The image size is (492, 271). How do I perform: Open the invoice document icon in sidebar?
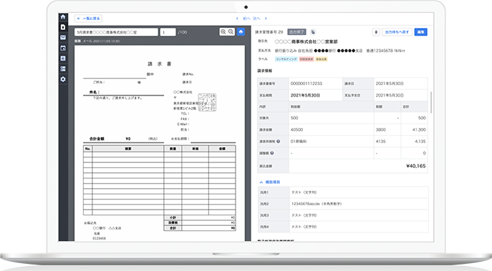[x=63, y=27]
